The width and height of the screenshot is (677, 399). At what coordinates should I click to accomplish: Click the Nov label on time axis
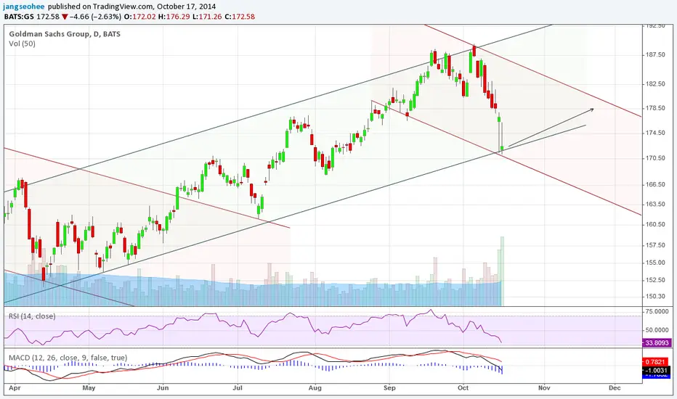544,388
